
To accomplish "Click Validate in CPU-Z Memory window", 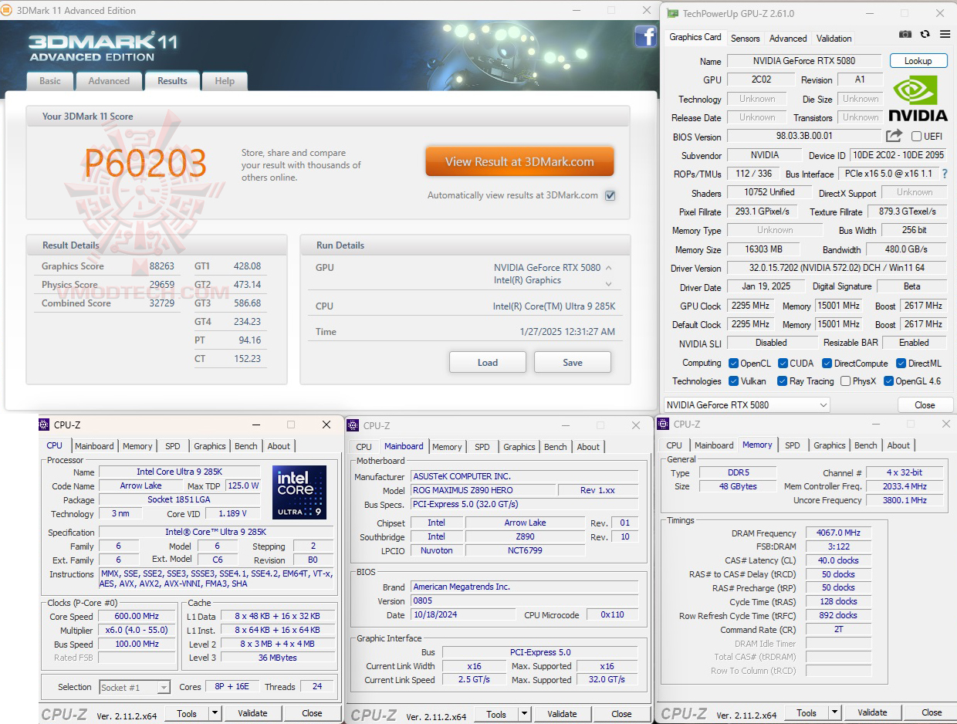I will click(x=872, y=712).
